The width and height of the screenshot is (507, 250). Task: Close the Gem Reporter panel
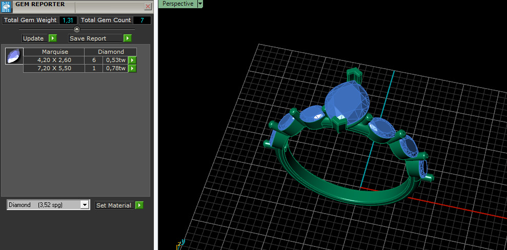coord(148,7)
